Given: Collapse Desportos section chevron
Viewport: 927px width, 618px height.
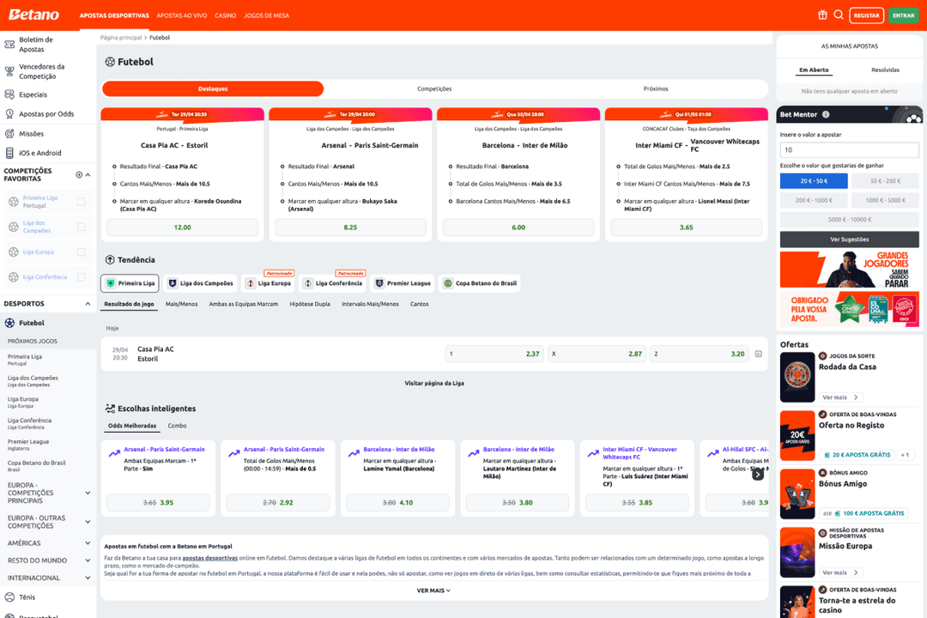Looking at the screenshot, I should (88, 303).
